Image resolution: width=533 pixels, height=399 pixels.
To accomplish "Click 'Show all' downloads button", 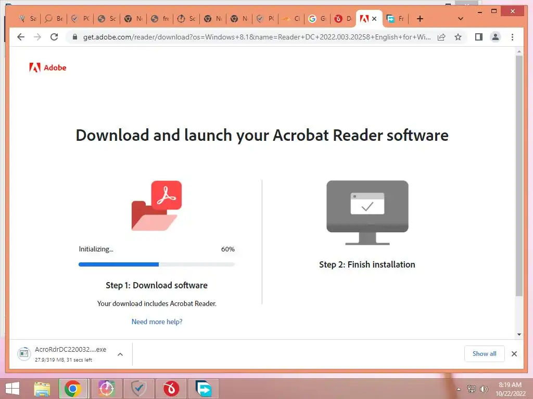I will [x=484, y=354].
